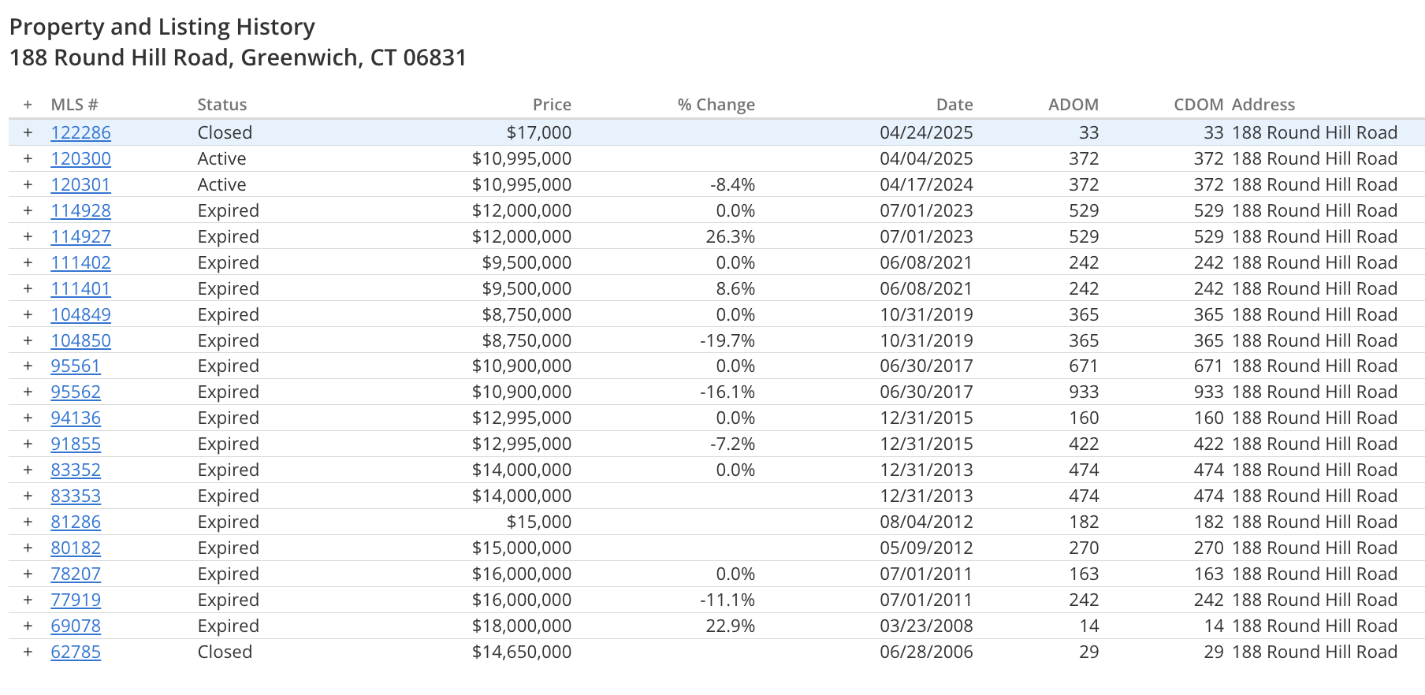Open listing link 120301
The image size is (1425, 695).
[x=80, y=184]
